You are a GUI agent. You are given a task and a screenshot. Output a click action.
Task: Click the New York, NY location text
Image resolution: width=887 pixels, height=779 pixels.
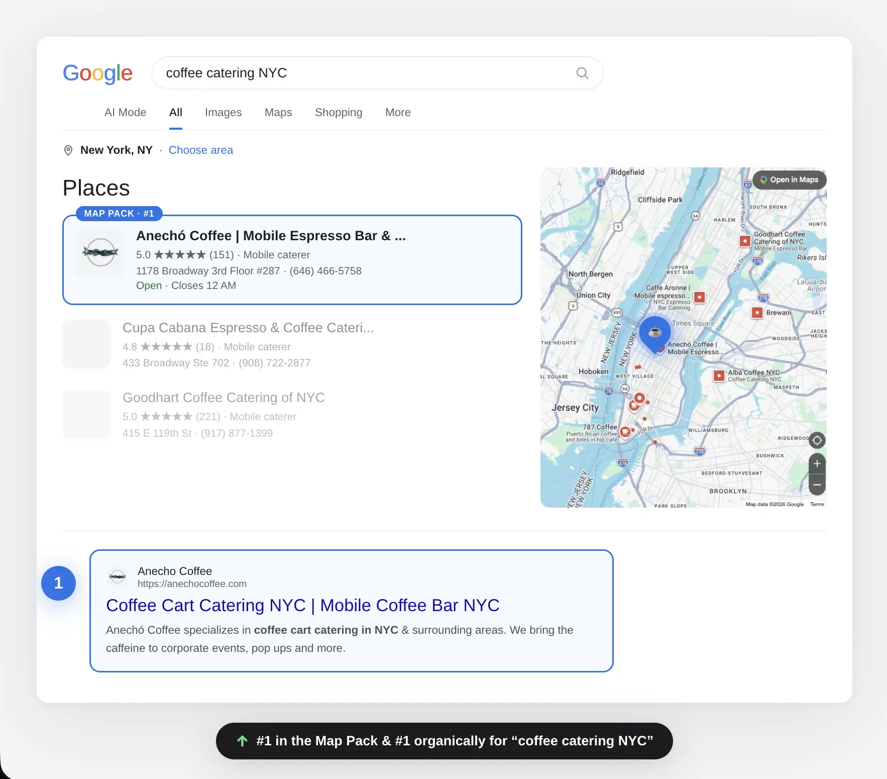tap(116, 150)
